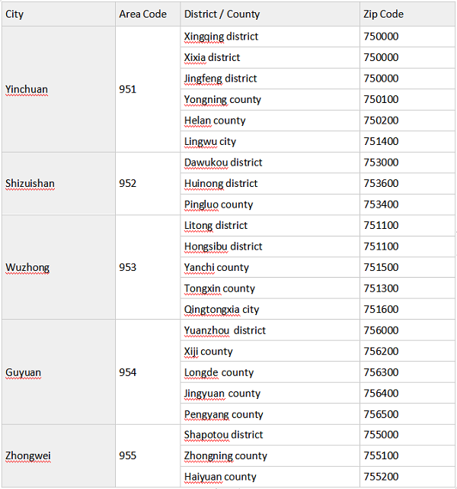457x489 pixels.
Task: Click the Haiyuan county cell
Action: click(x=220, y=477)
